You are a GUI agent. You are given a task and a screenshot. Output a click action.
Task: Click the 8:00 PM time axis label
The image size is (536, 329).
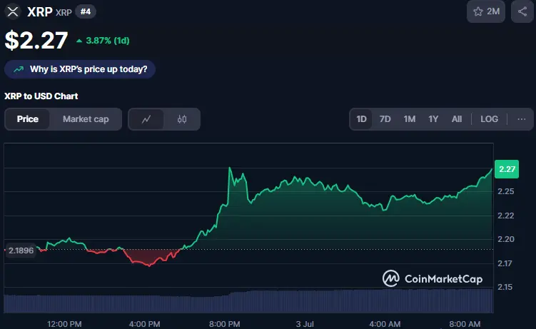click(225, 324)
